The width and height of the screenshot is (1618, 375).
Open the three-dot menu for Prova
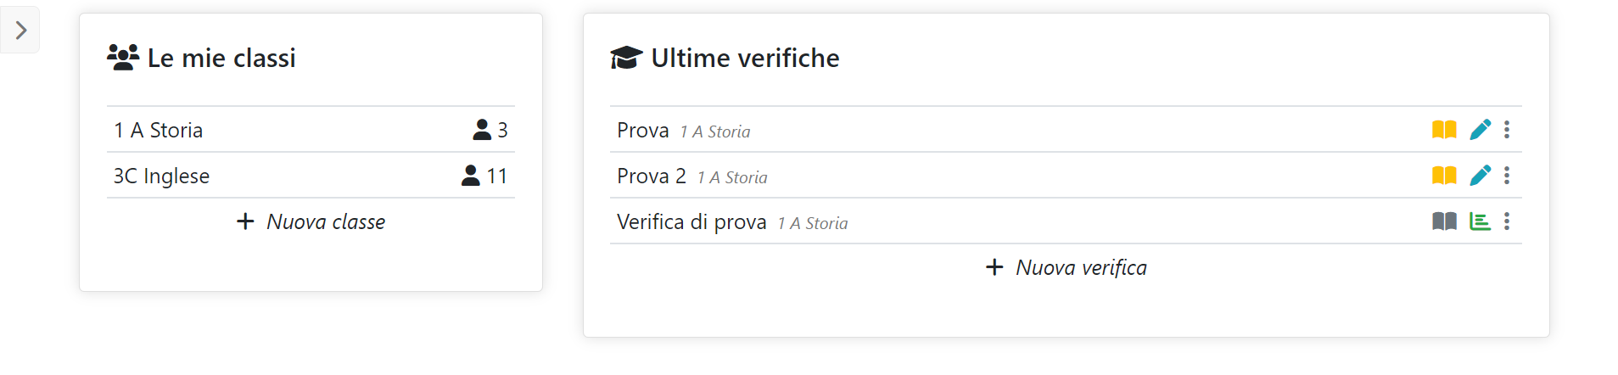point(1507,130)
